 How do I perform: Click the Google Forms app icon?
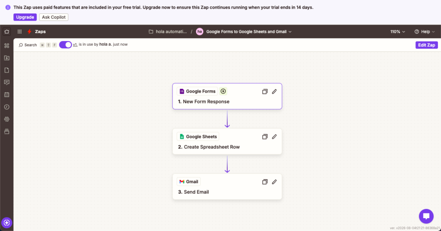(x=182, y=91)
